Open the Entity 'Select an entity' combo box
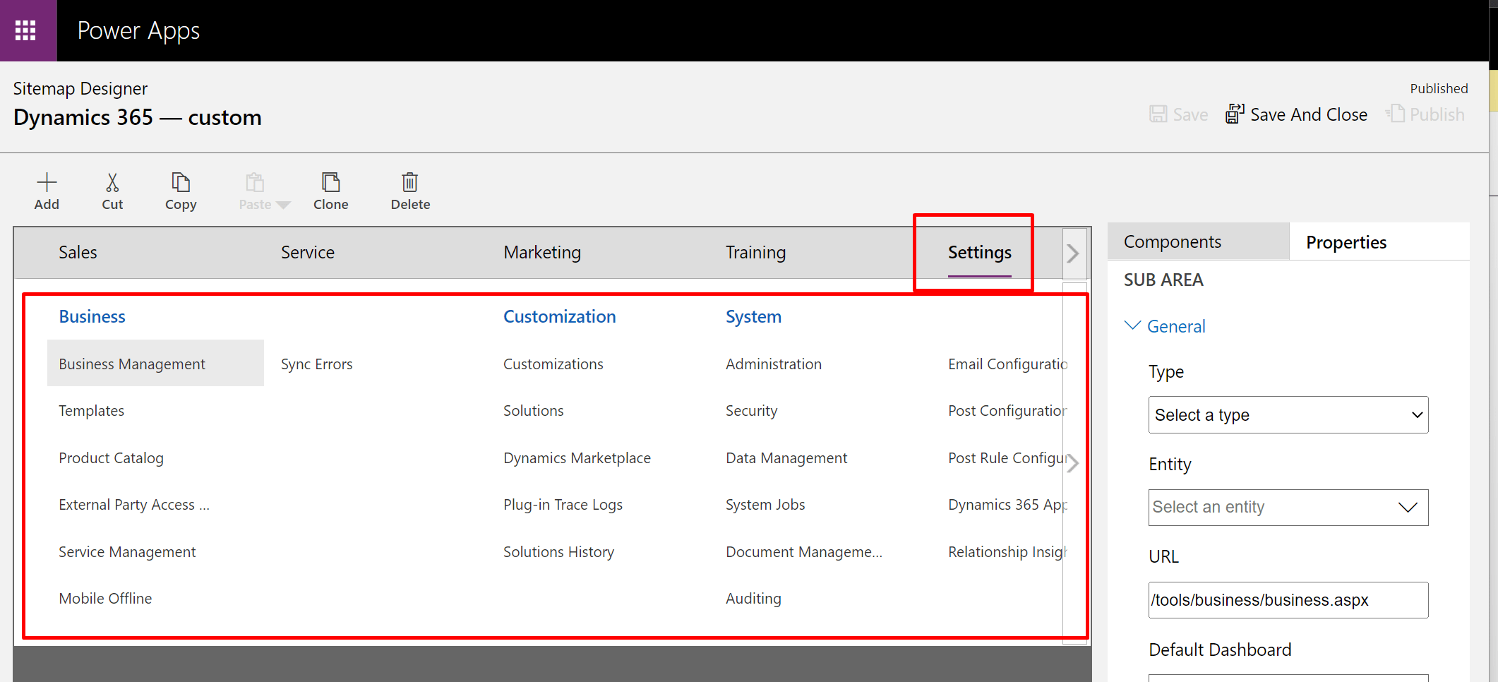Image resolution: width=1498 pixels, height=682 pixels. (1288, 508)
